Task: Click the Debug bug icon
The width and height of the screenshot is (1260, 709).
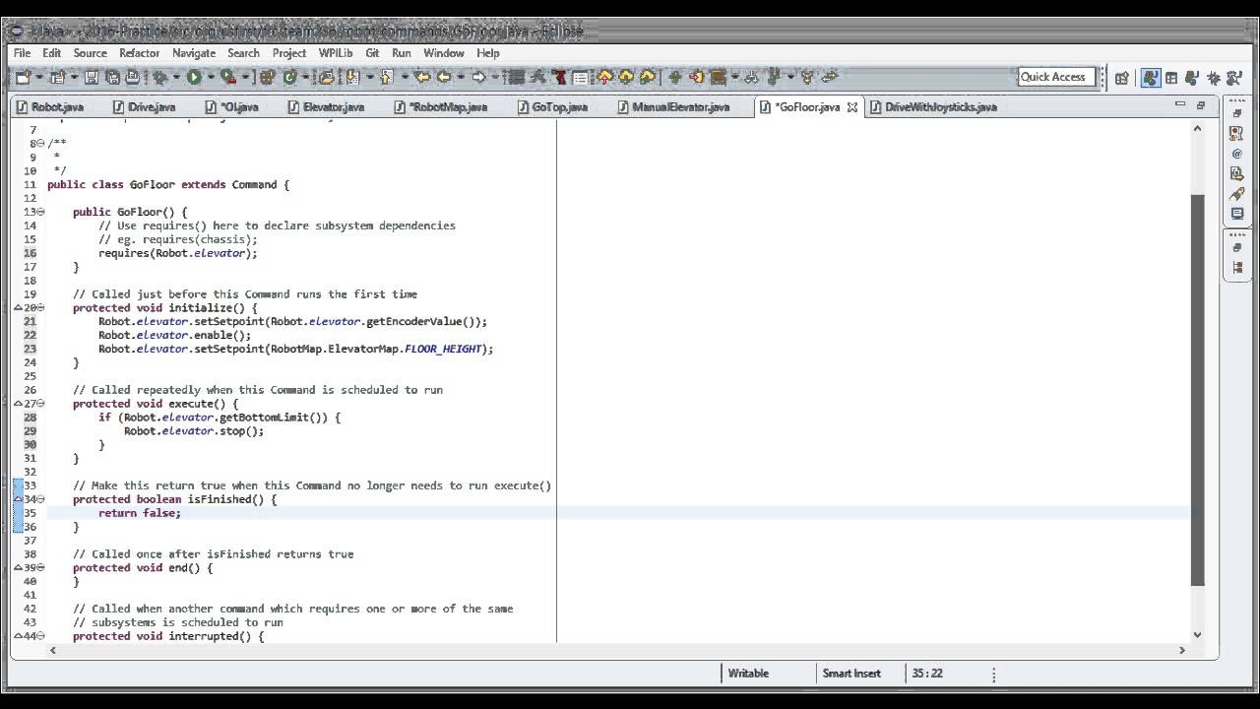Action: [159, 77]
